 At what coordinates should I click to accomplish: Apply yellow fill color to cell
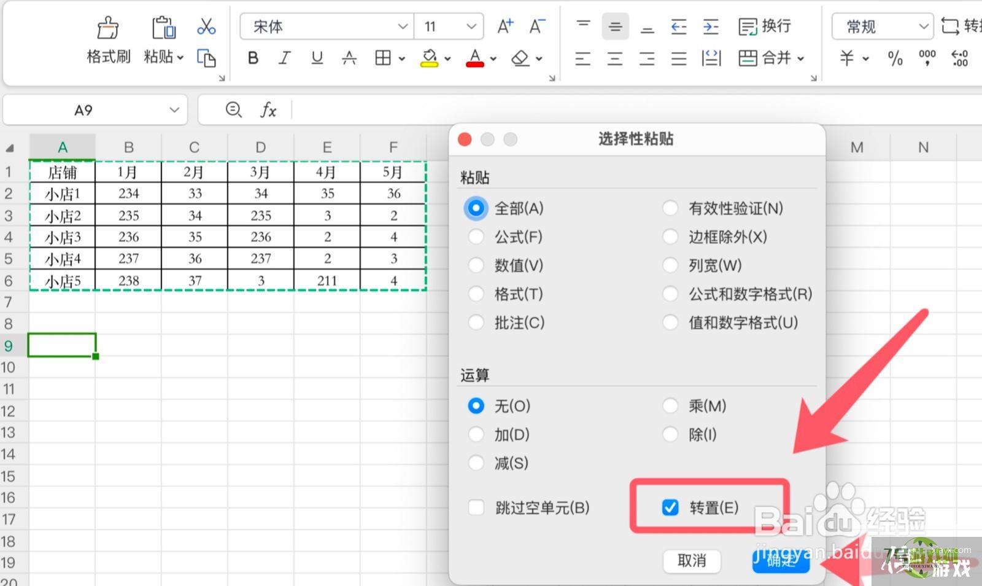(429, 58)
